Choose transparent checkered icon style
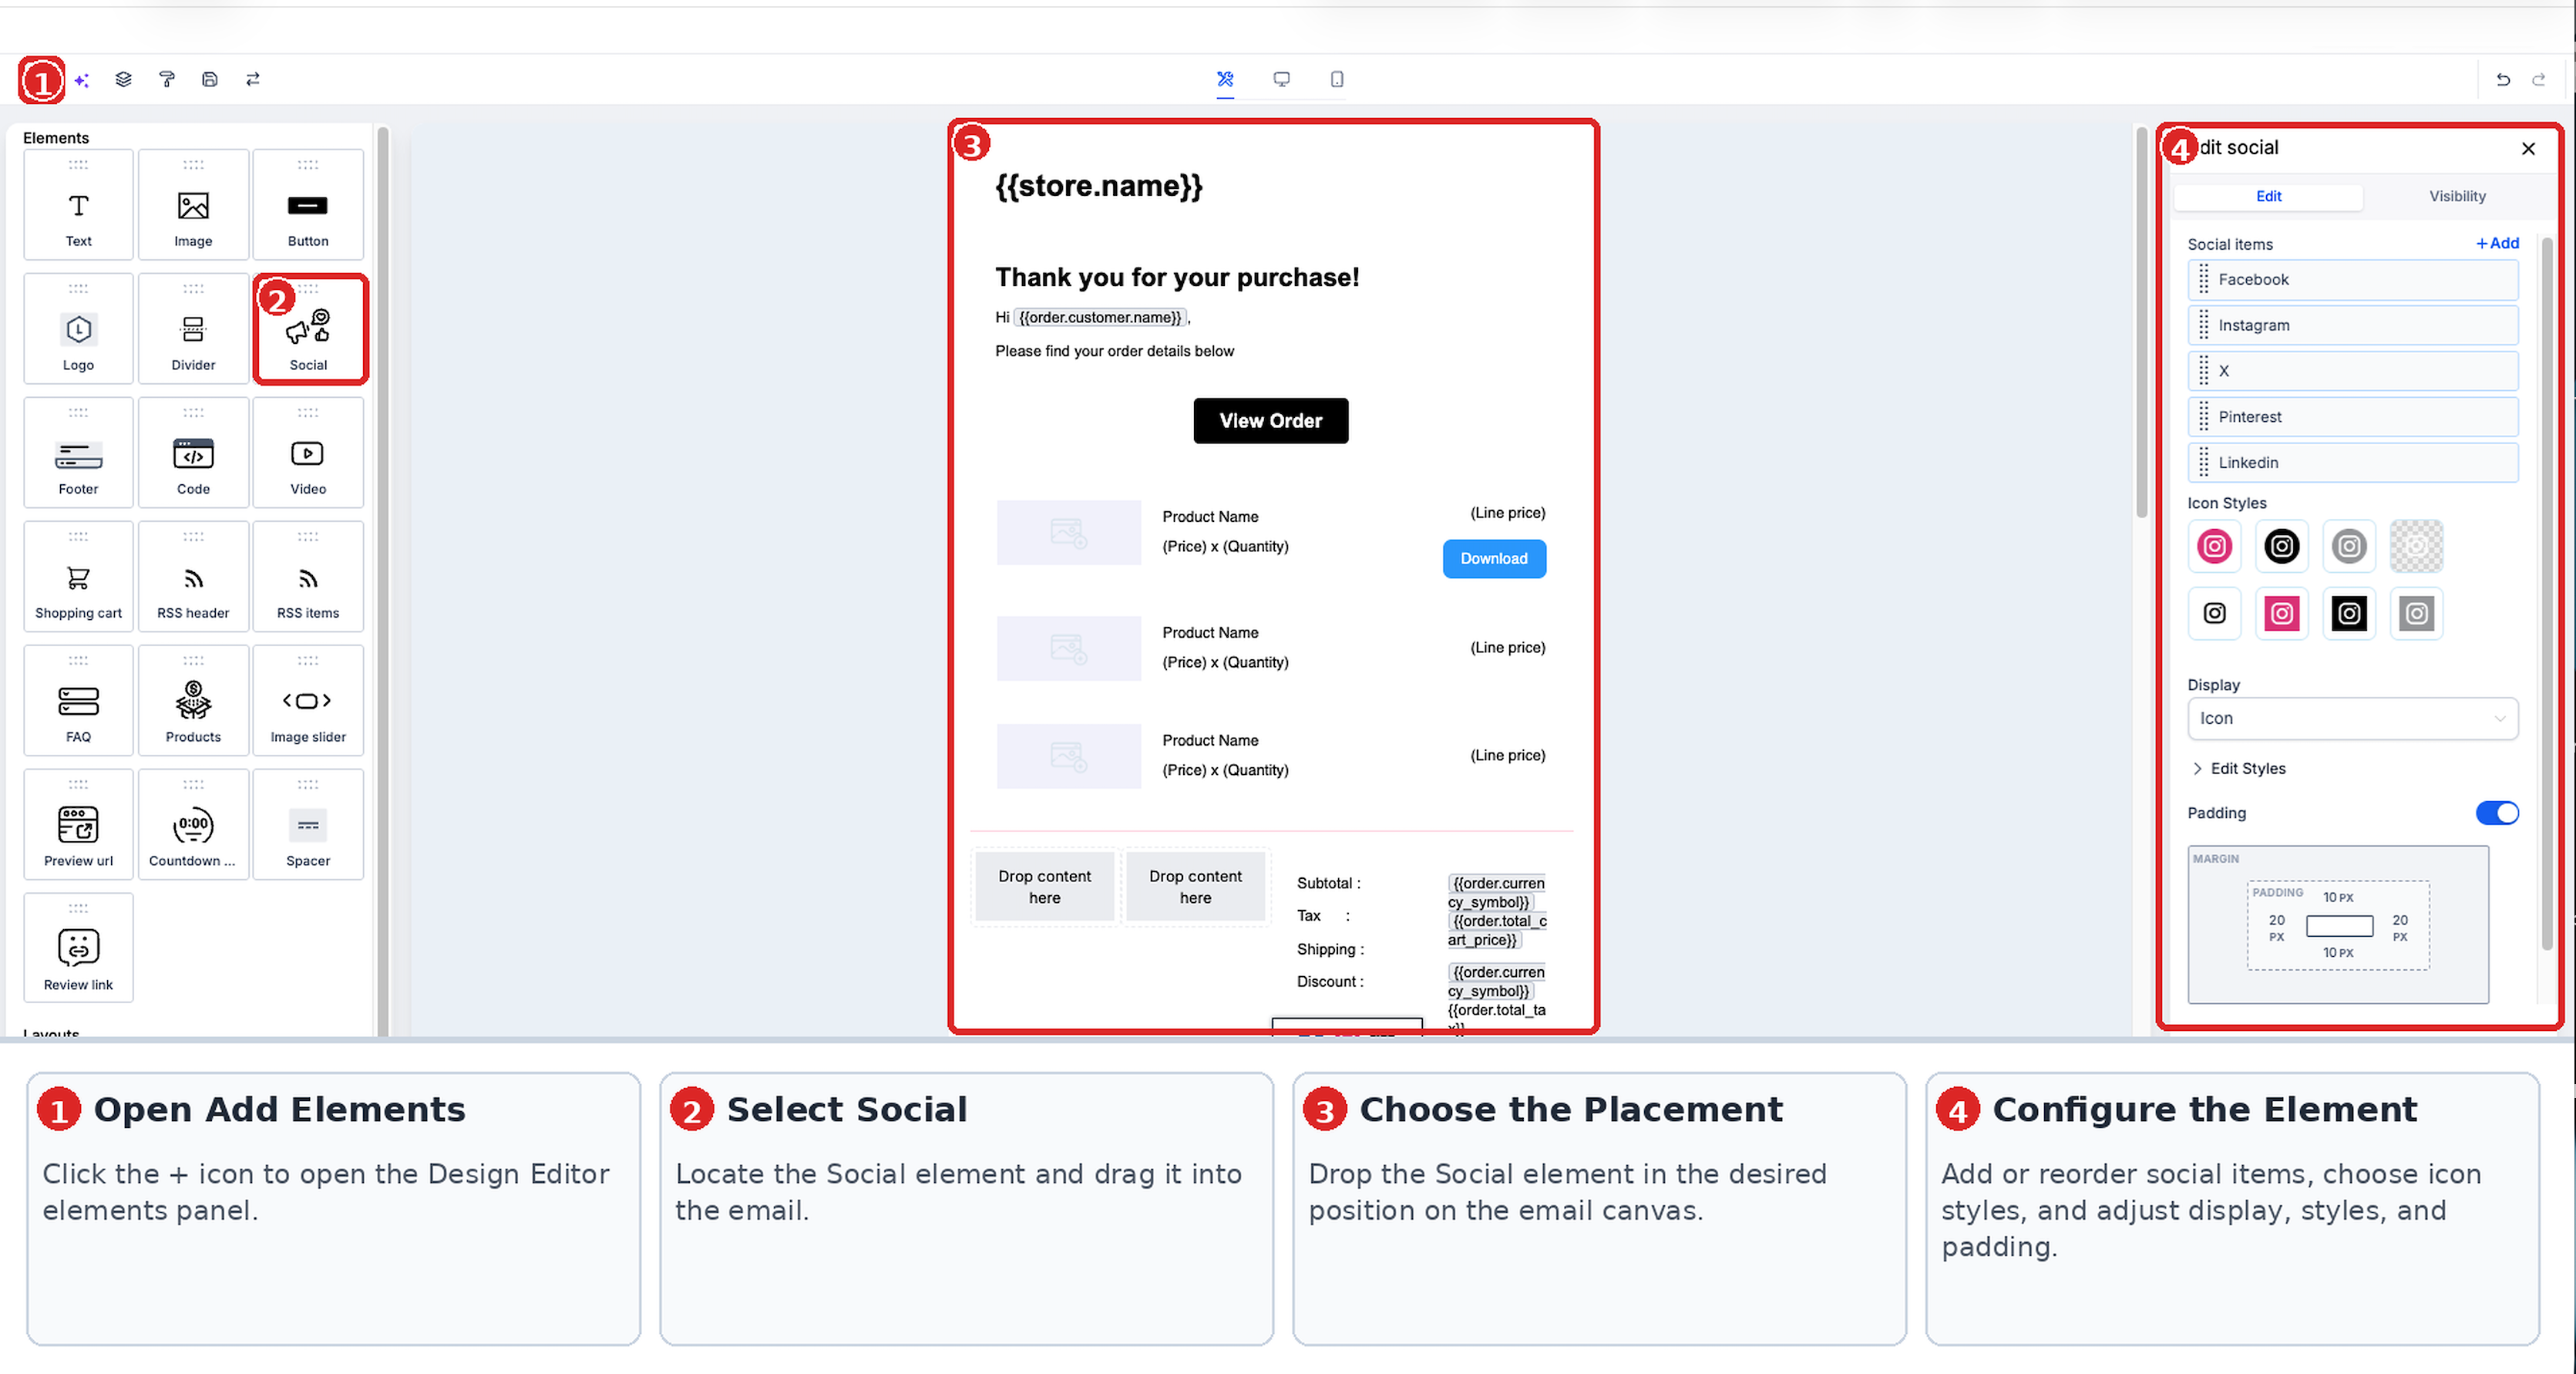Image resolution: width=2576 pixels, height=1374 pixels. (x=2416, y=547)
